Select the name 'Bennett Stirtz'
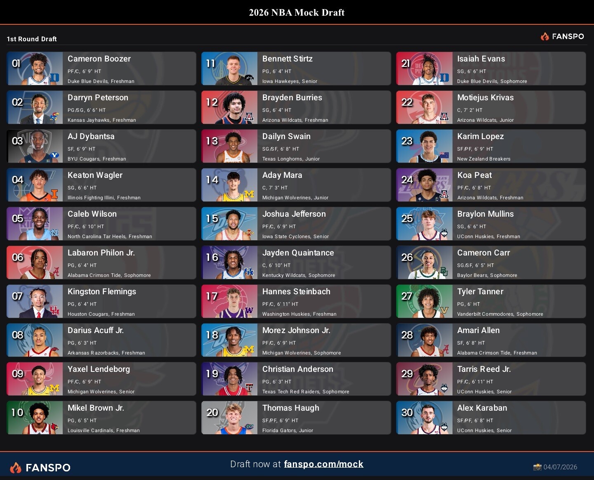Image resolution: width=594 pixels, height=480 pixels. [288, 59]
